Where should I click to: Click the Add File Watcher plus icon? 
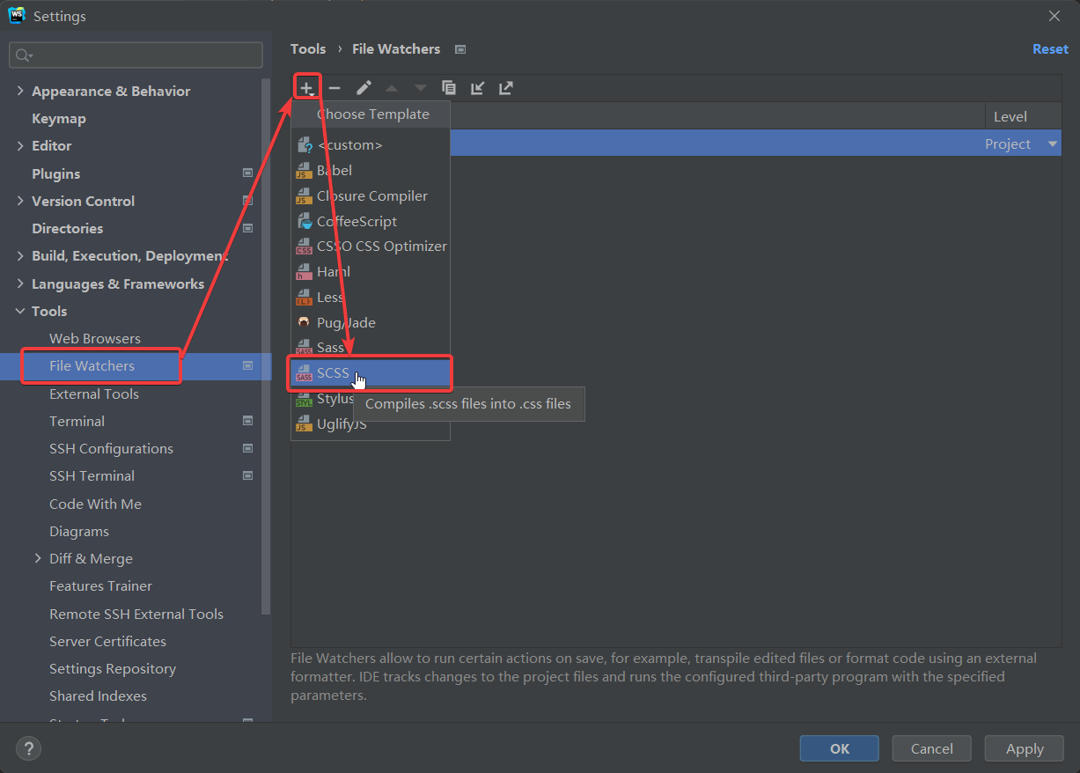(x=307, y=87)
